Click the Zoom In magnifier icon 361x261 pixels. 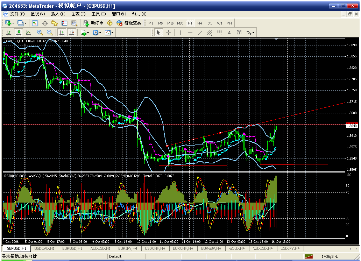pyautogui.click(x=40, y=33)
